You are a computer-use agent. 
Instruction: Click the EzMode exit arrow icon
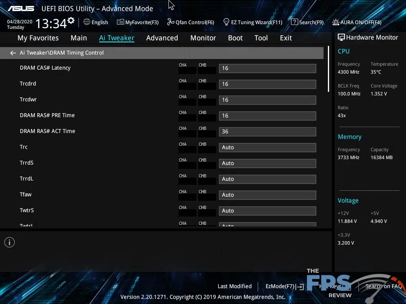click(x=300, y=287)
